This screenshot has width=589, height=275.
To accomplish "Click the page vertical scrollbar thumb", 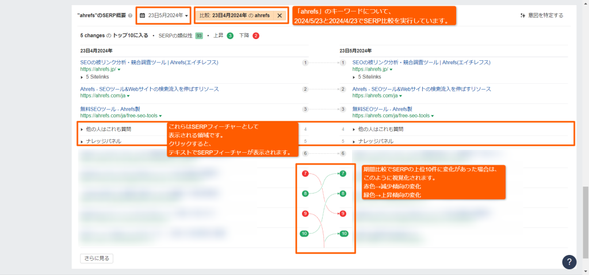I will [586, 222].
